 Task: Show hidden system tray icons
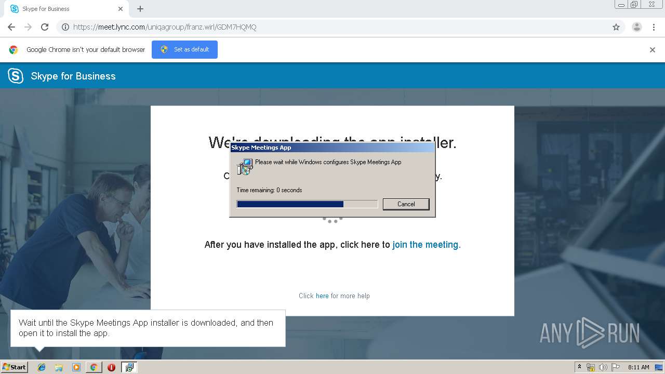[x=579, y=367]
